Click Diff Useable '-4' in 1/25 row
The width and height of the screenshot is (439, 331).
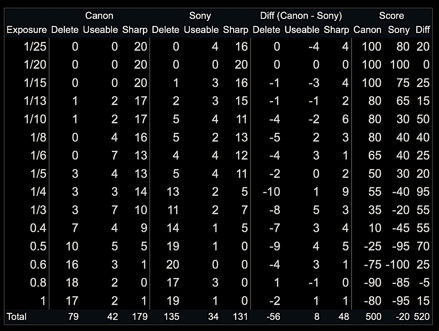pyautogui.click(x=313, y=47)
